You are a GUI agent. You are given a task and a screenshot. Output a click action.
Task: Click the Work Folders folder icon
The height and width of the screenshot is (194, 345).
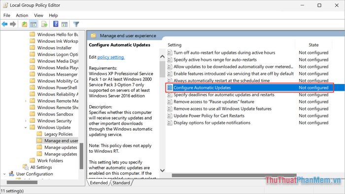coord(33,160)
